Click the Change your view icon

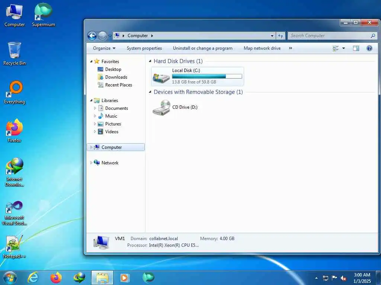(x=336, y=48)
